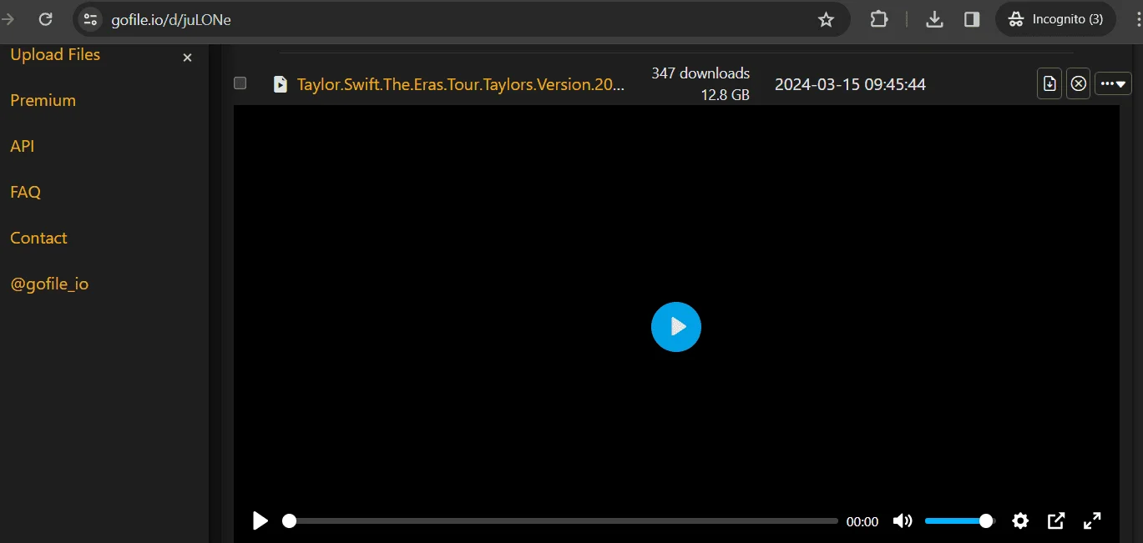Viewport: 1143px width, 543px height.
Task: Enter fullscreen with the expand arrows icon
Action: tap(1092, 521)
